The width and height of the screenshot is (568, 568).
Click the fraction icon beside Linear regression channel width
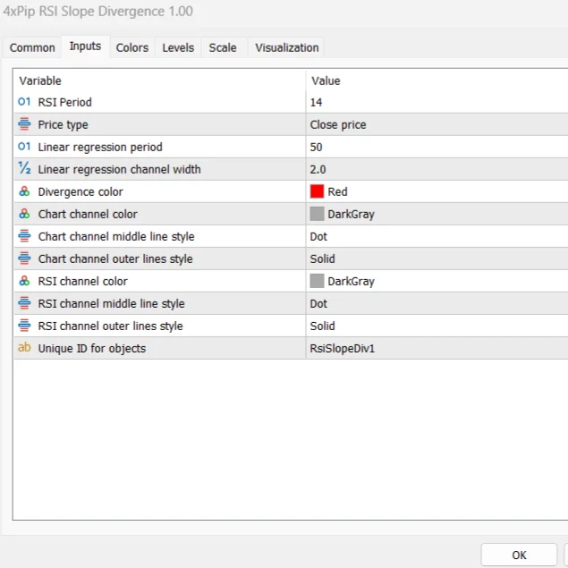tap(24, 169)
